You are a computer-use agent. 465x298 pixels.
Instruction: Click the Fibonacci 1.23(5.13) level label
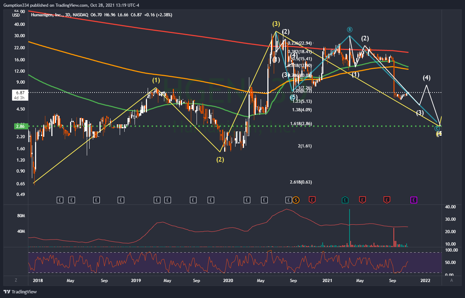pyautogui.click(x=302, y=101)
